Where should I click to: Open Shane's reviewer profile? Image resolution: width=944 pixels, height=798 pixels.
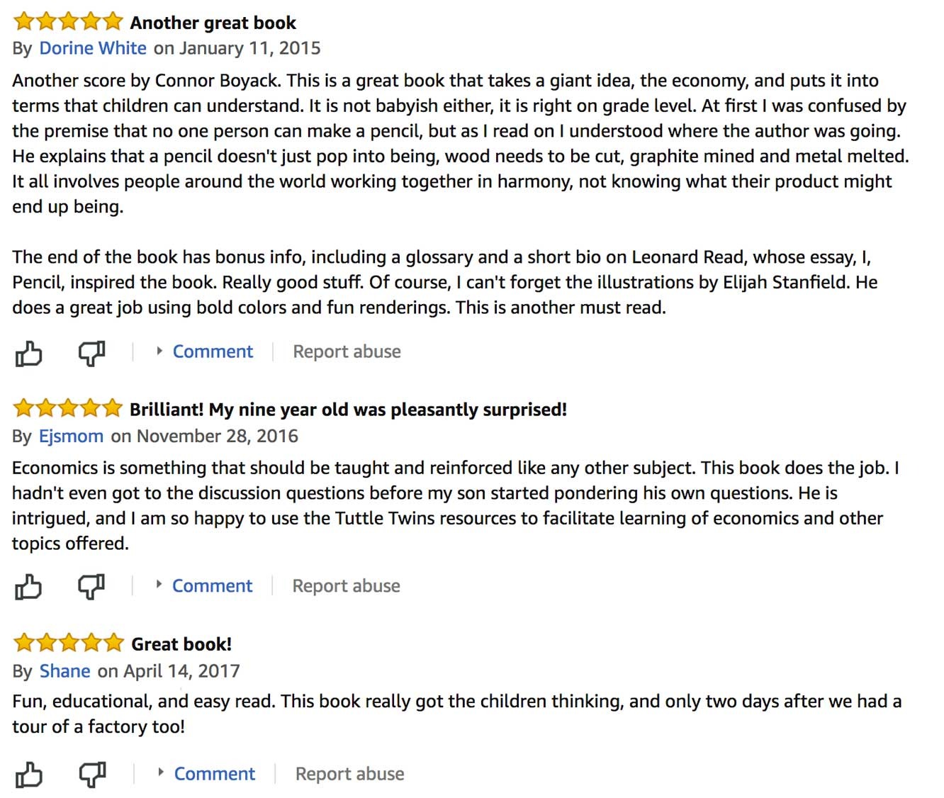coord(65,670)
